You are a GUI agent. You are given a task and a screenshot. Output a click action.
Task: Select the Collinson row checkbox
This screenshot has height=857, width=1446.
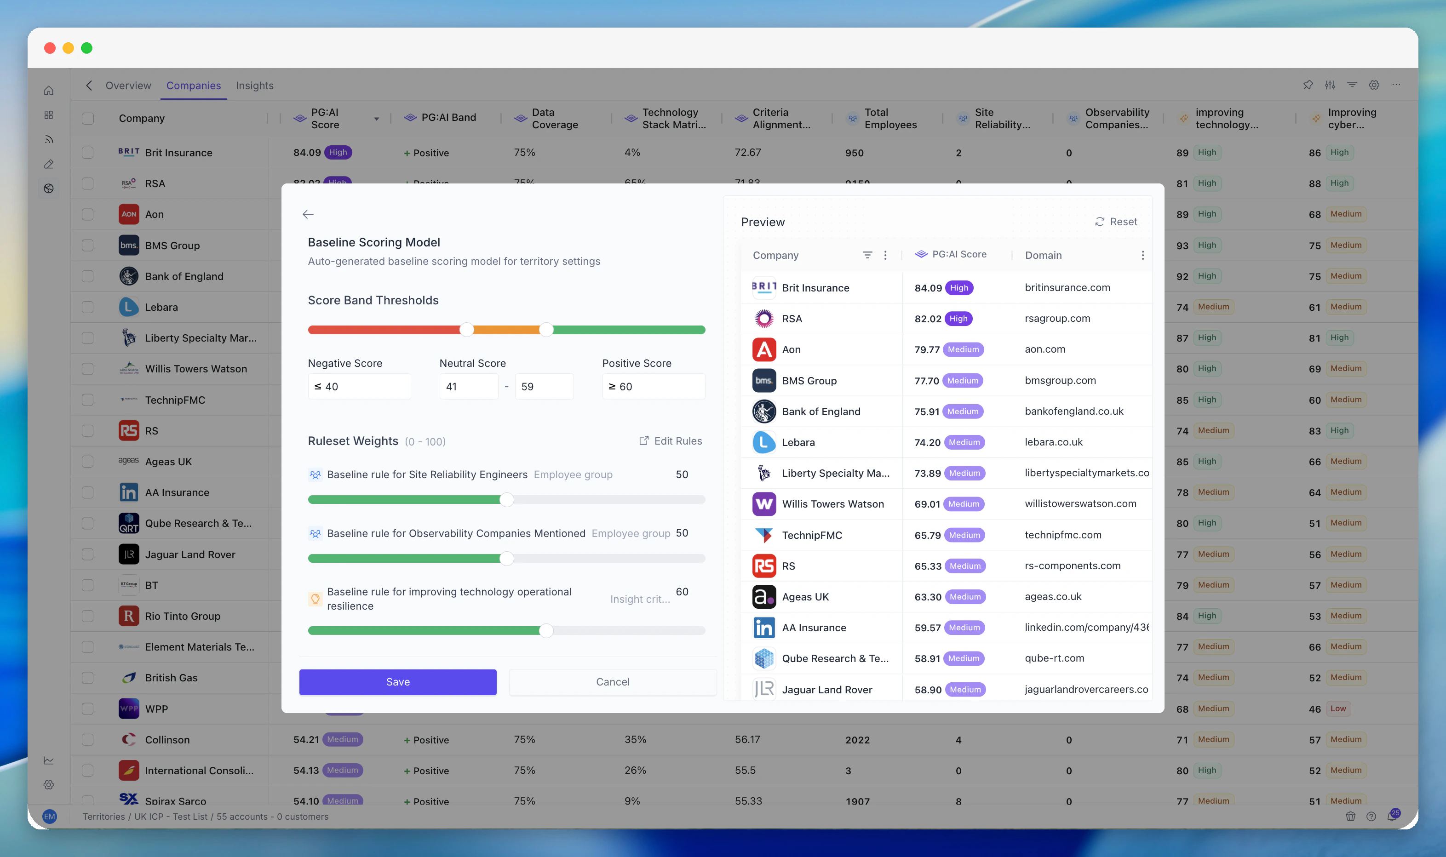(x=88, y=740)
